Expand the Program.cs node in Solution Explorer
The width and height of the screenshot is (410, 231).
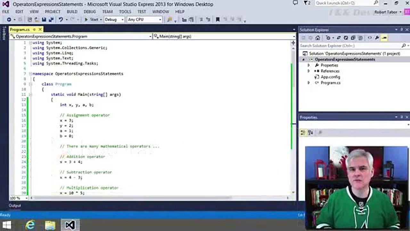(308, 83)
